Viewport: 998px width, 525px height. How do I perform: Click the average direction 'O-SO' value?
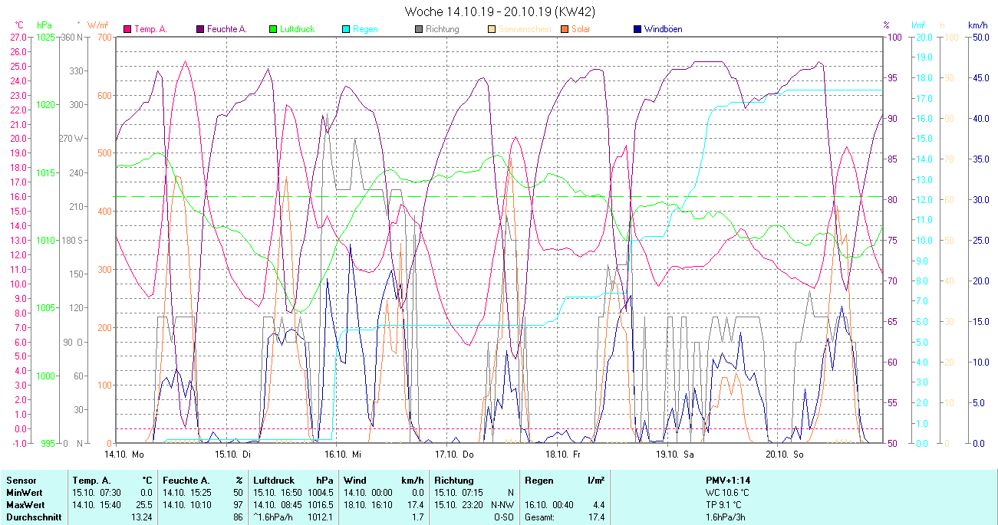point(503,517)
